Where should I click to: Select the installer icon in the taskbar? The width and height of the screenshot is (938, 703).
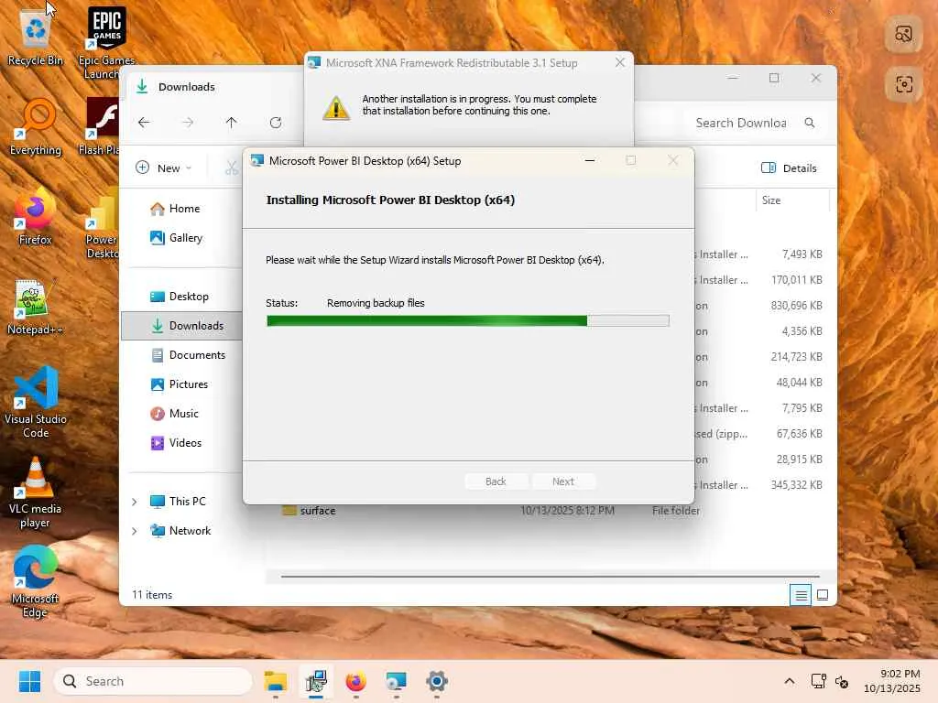316,681
